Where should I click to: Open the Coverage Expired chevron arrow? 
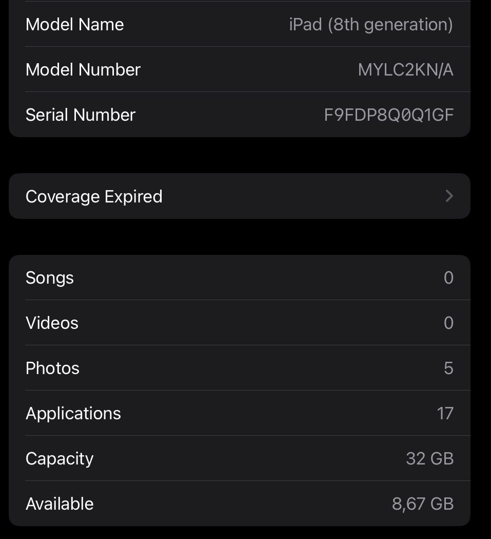(x=449, y=196)
